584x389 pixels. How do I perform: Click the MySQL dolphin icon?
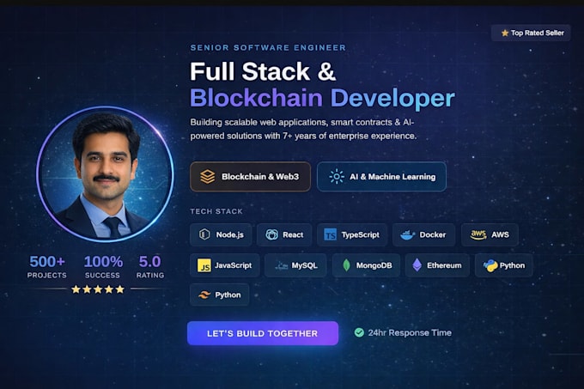(x=281, y=265)
